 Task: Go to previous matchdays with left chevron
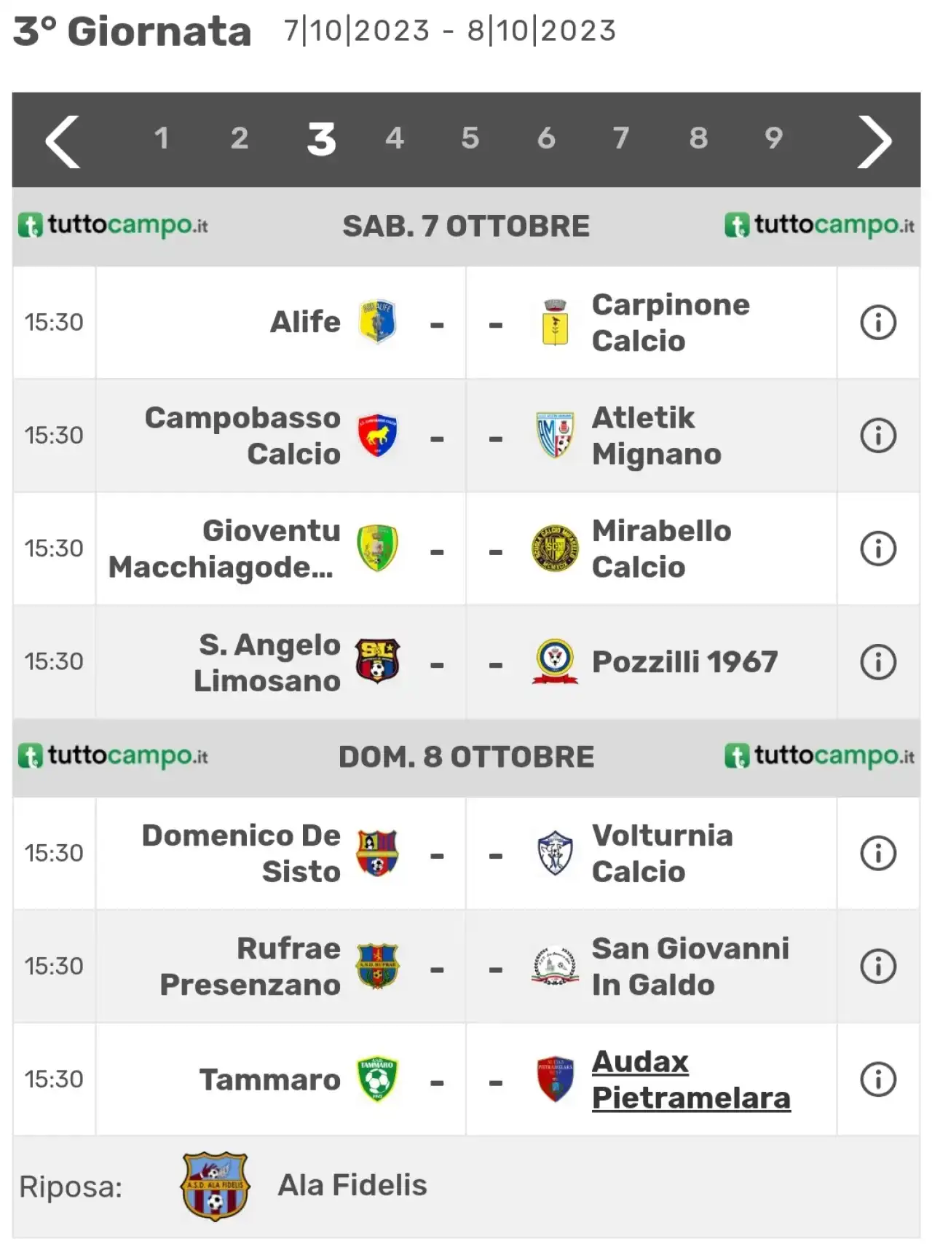point(63,141)
